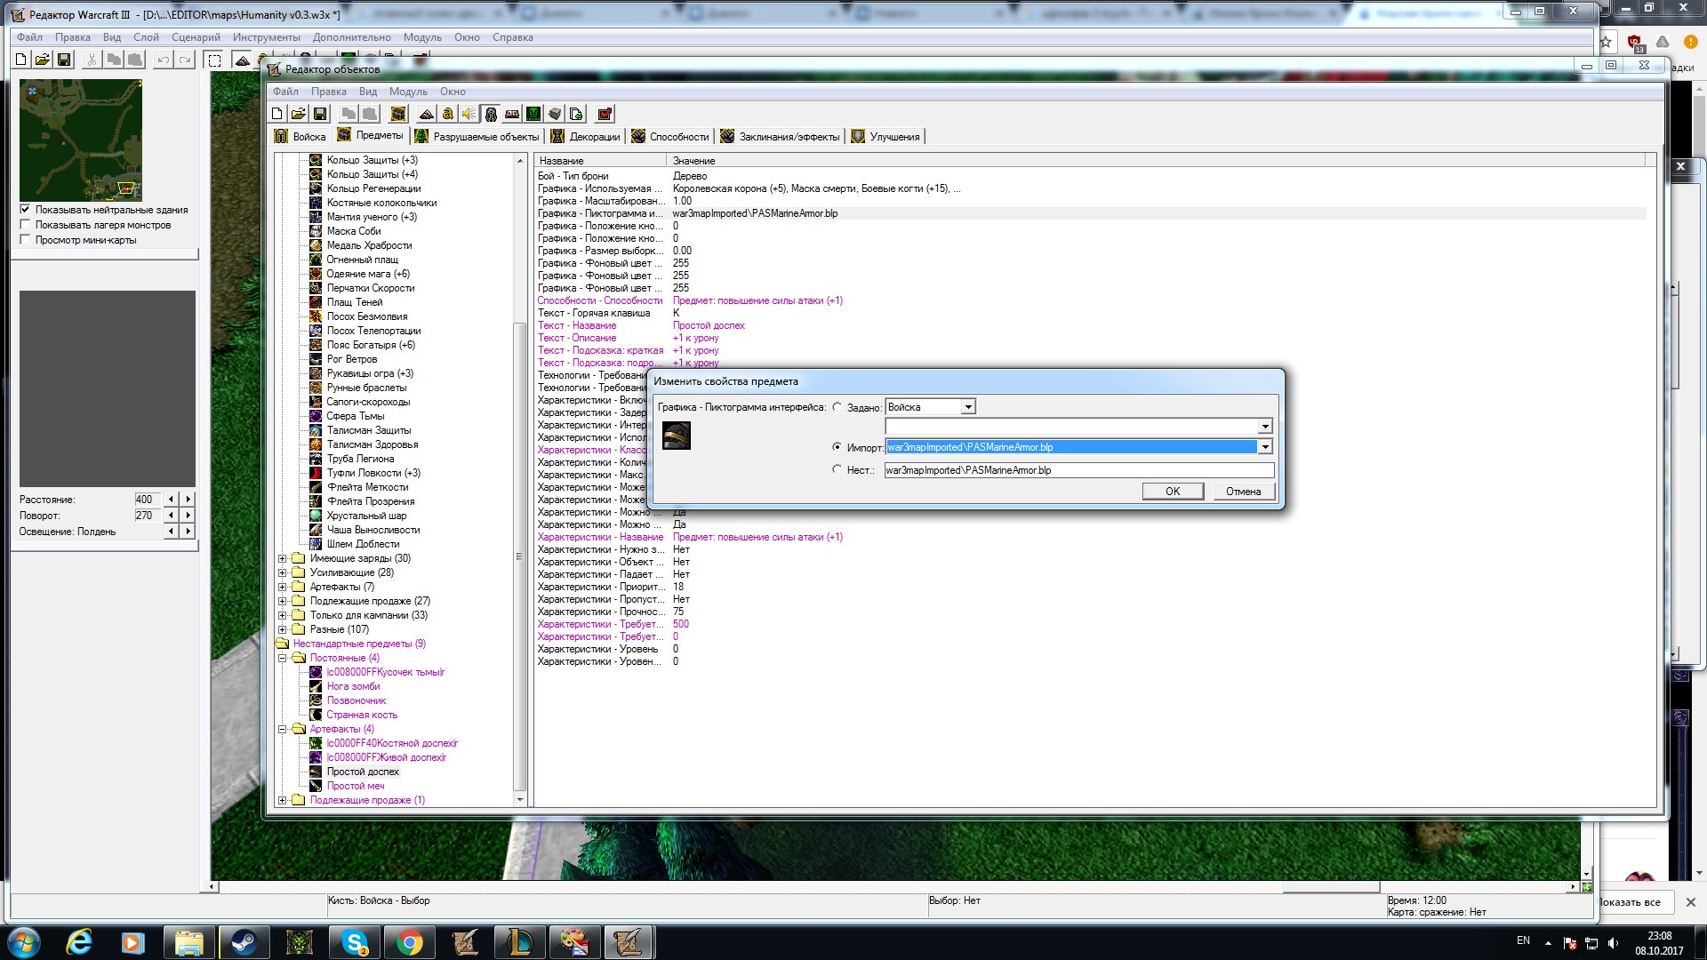Open Google Chrome from the taskbar

click(x=410, y=942)
